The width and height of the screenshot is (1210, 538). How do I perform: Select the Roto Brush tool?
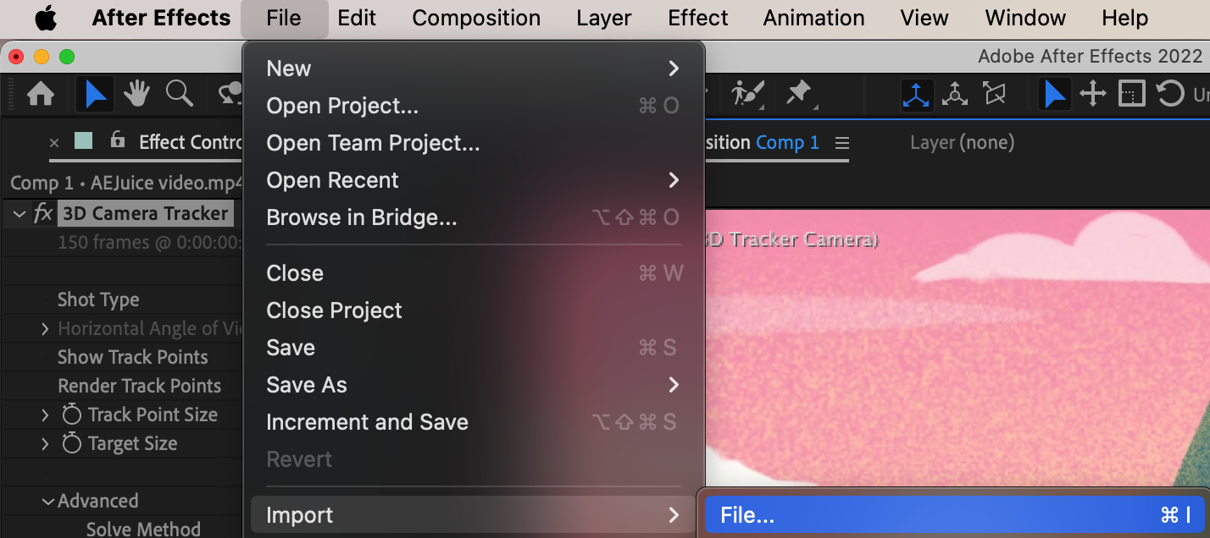(x=747, y=93)
